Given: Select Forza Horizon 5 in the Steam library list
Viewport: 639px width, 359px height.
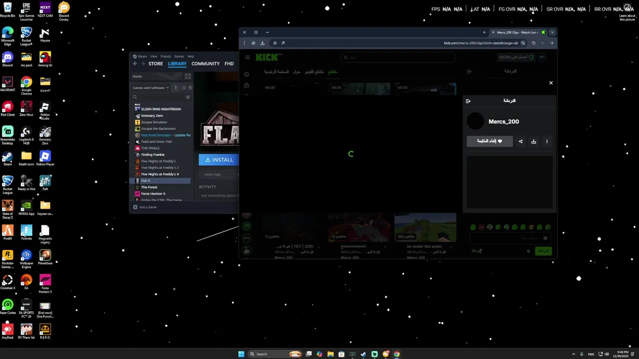Looking at the screenshot, I should pyautogui.click(x=153, y=193).
